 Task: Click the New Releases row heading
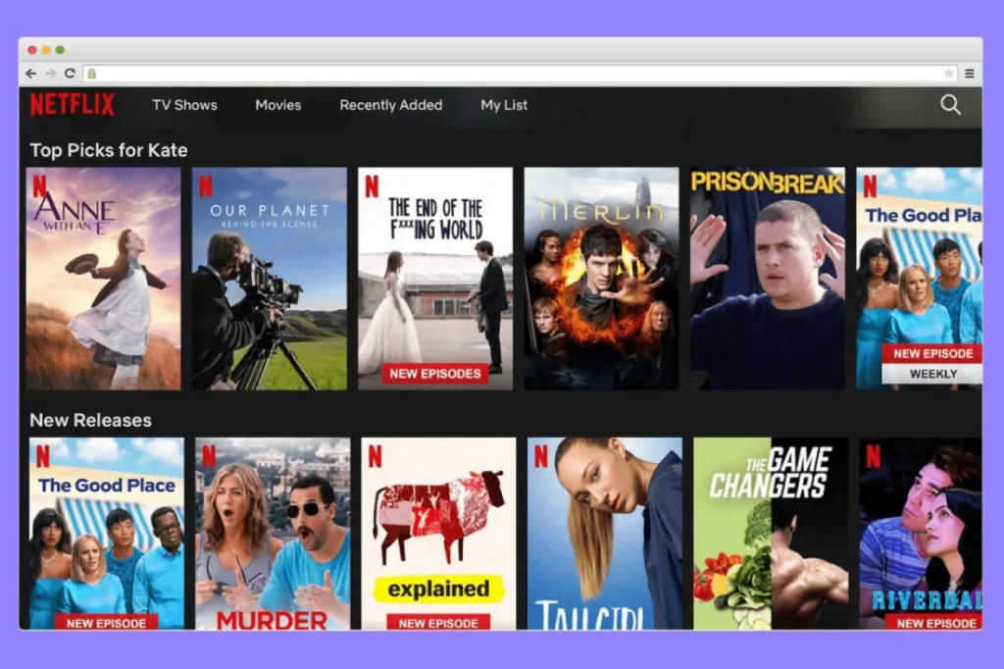coord(91,420)
